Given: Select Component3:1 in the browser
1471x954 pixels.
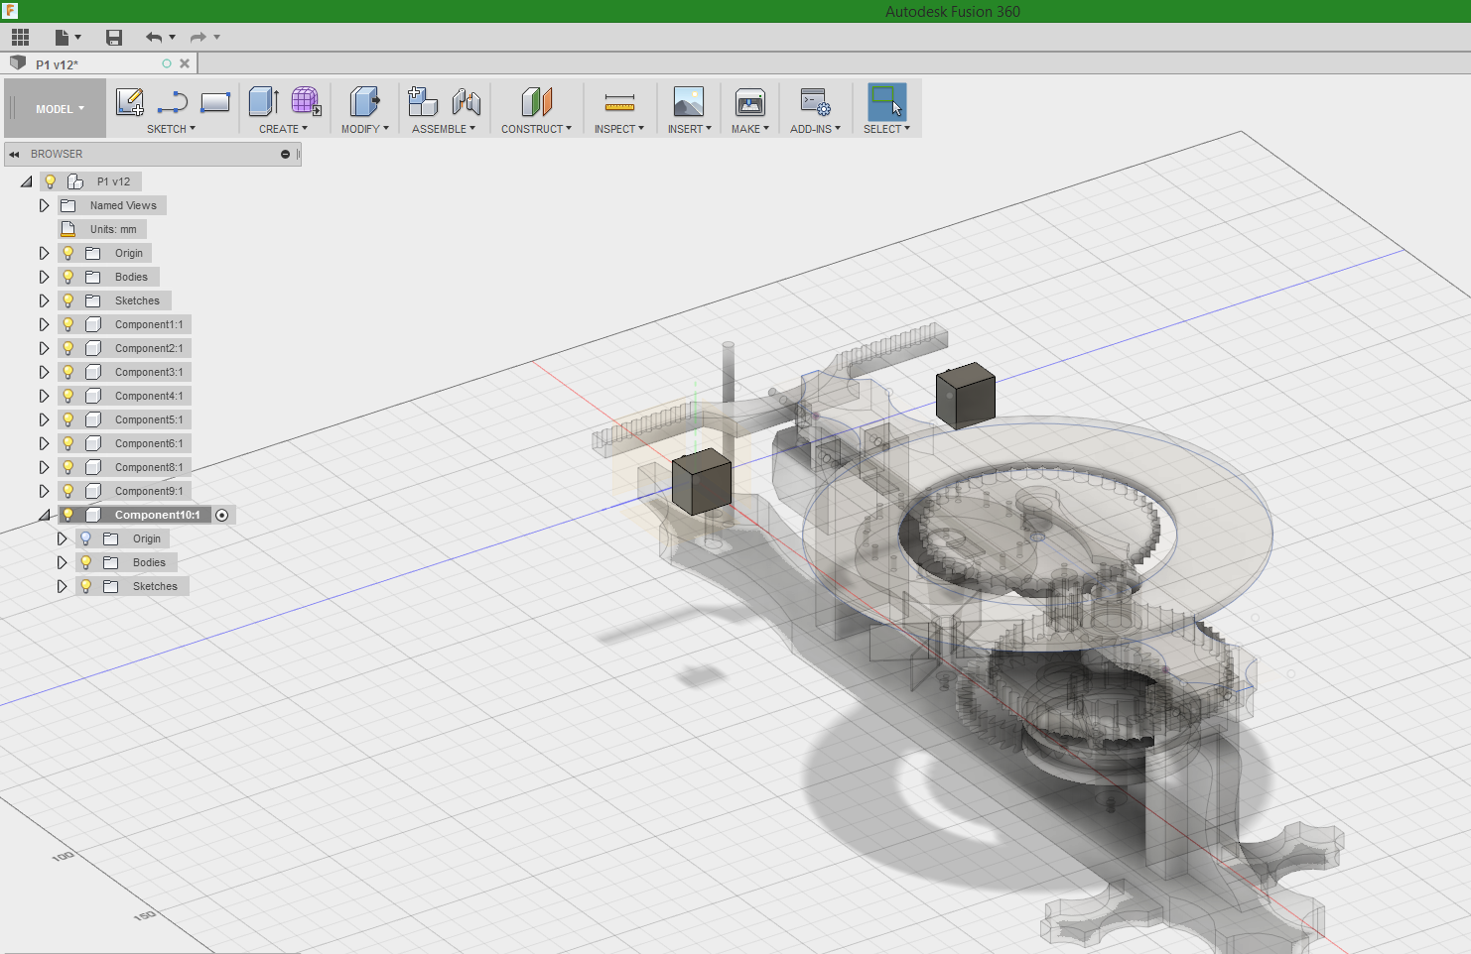Looking at the screenshot, I should click(149, 372).
